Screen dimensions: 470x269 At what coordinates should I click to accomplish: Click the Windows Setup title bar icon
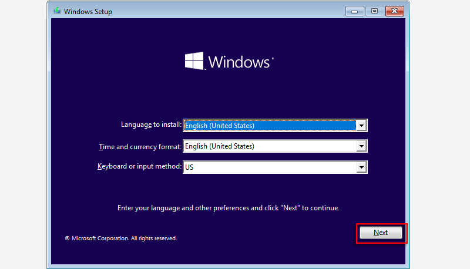(57, 11)
